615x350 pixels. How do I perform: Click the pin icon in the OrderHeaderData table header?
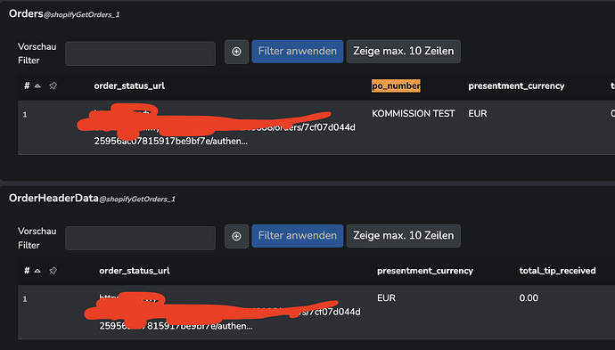pos(53,271)
